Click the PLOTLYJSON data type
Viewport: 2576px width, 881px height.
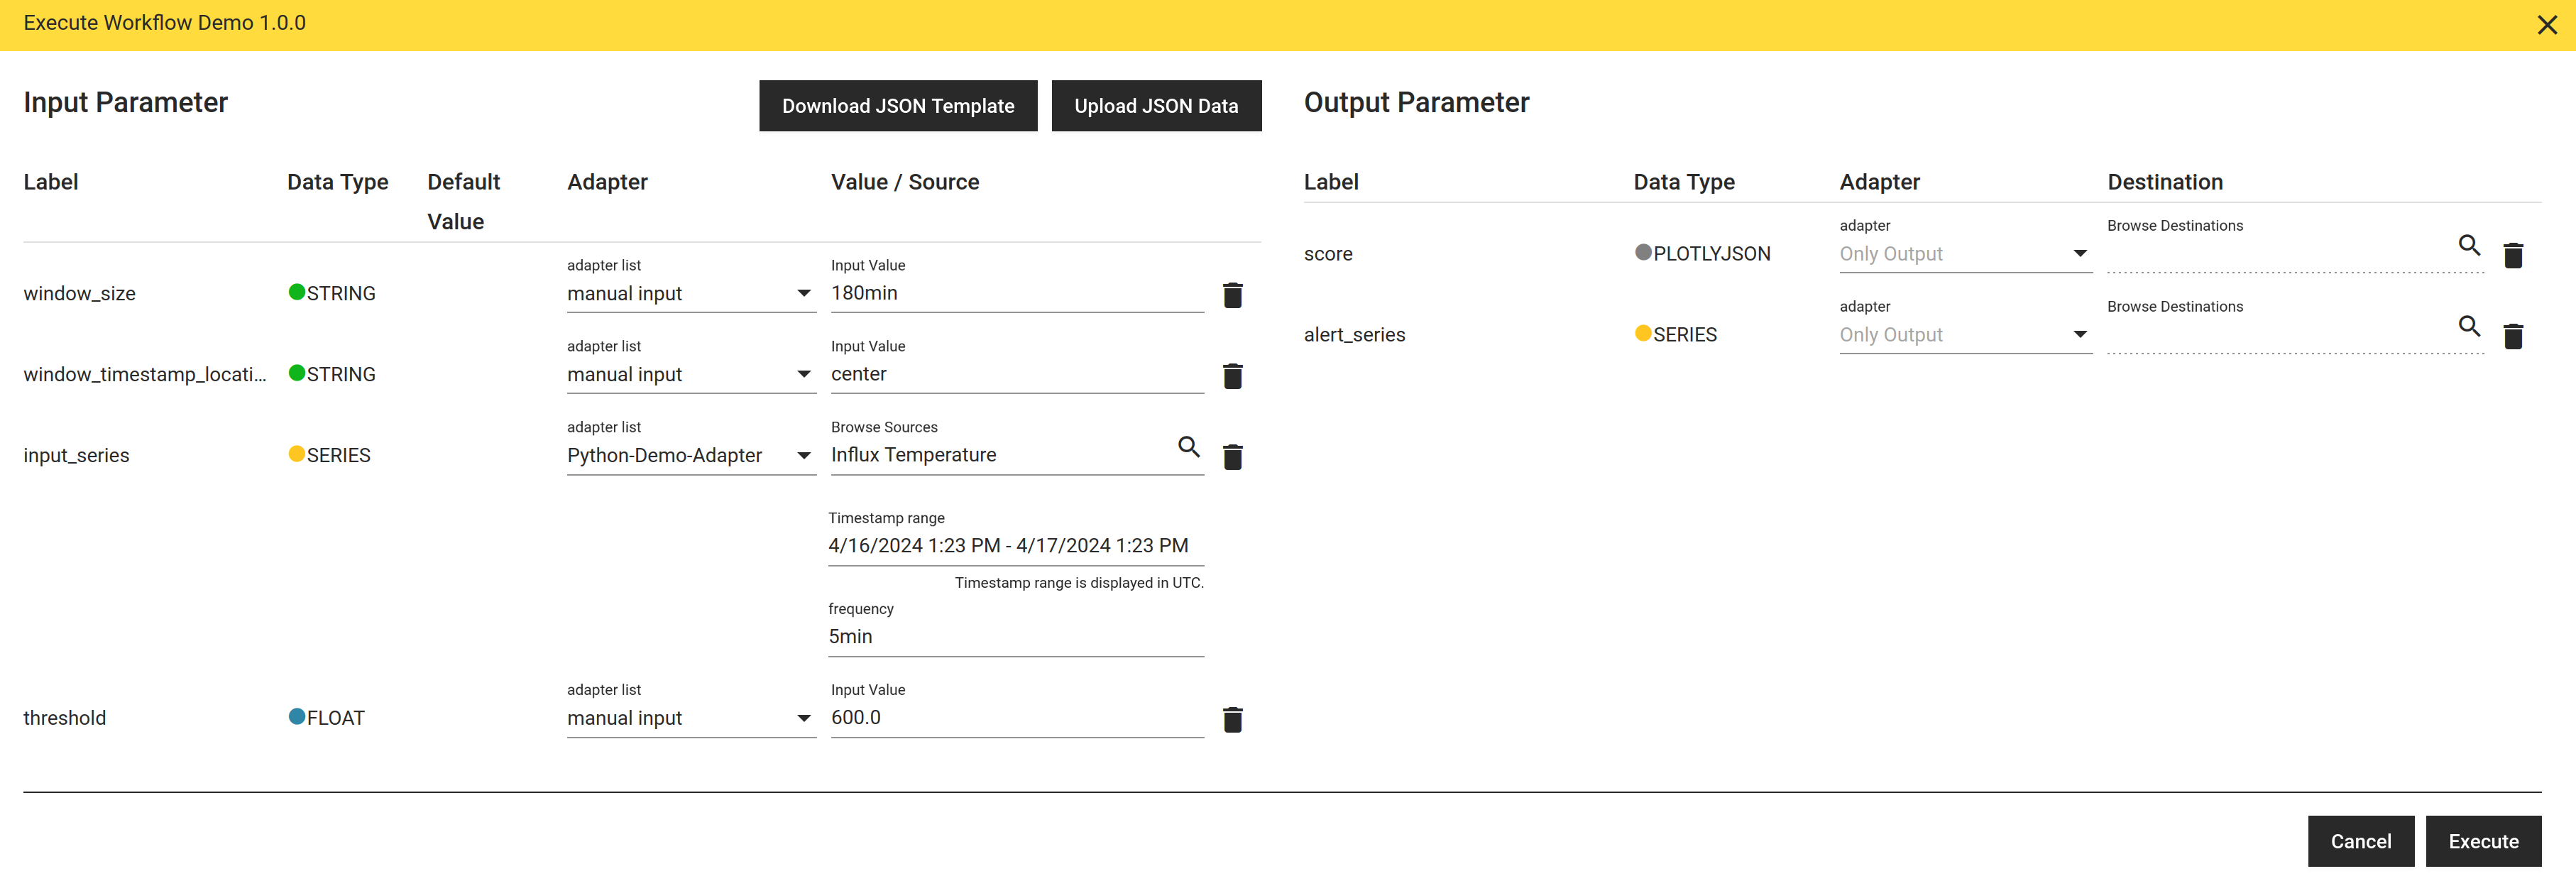point(1711,255)
